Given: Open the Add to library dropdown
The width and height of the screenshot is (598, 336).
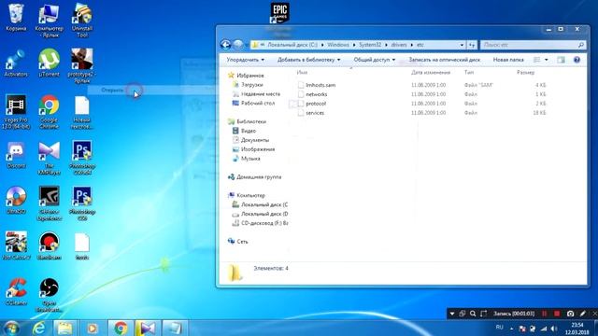Looking at the screenshot, I should coord(308,60).
